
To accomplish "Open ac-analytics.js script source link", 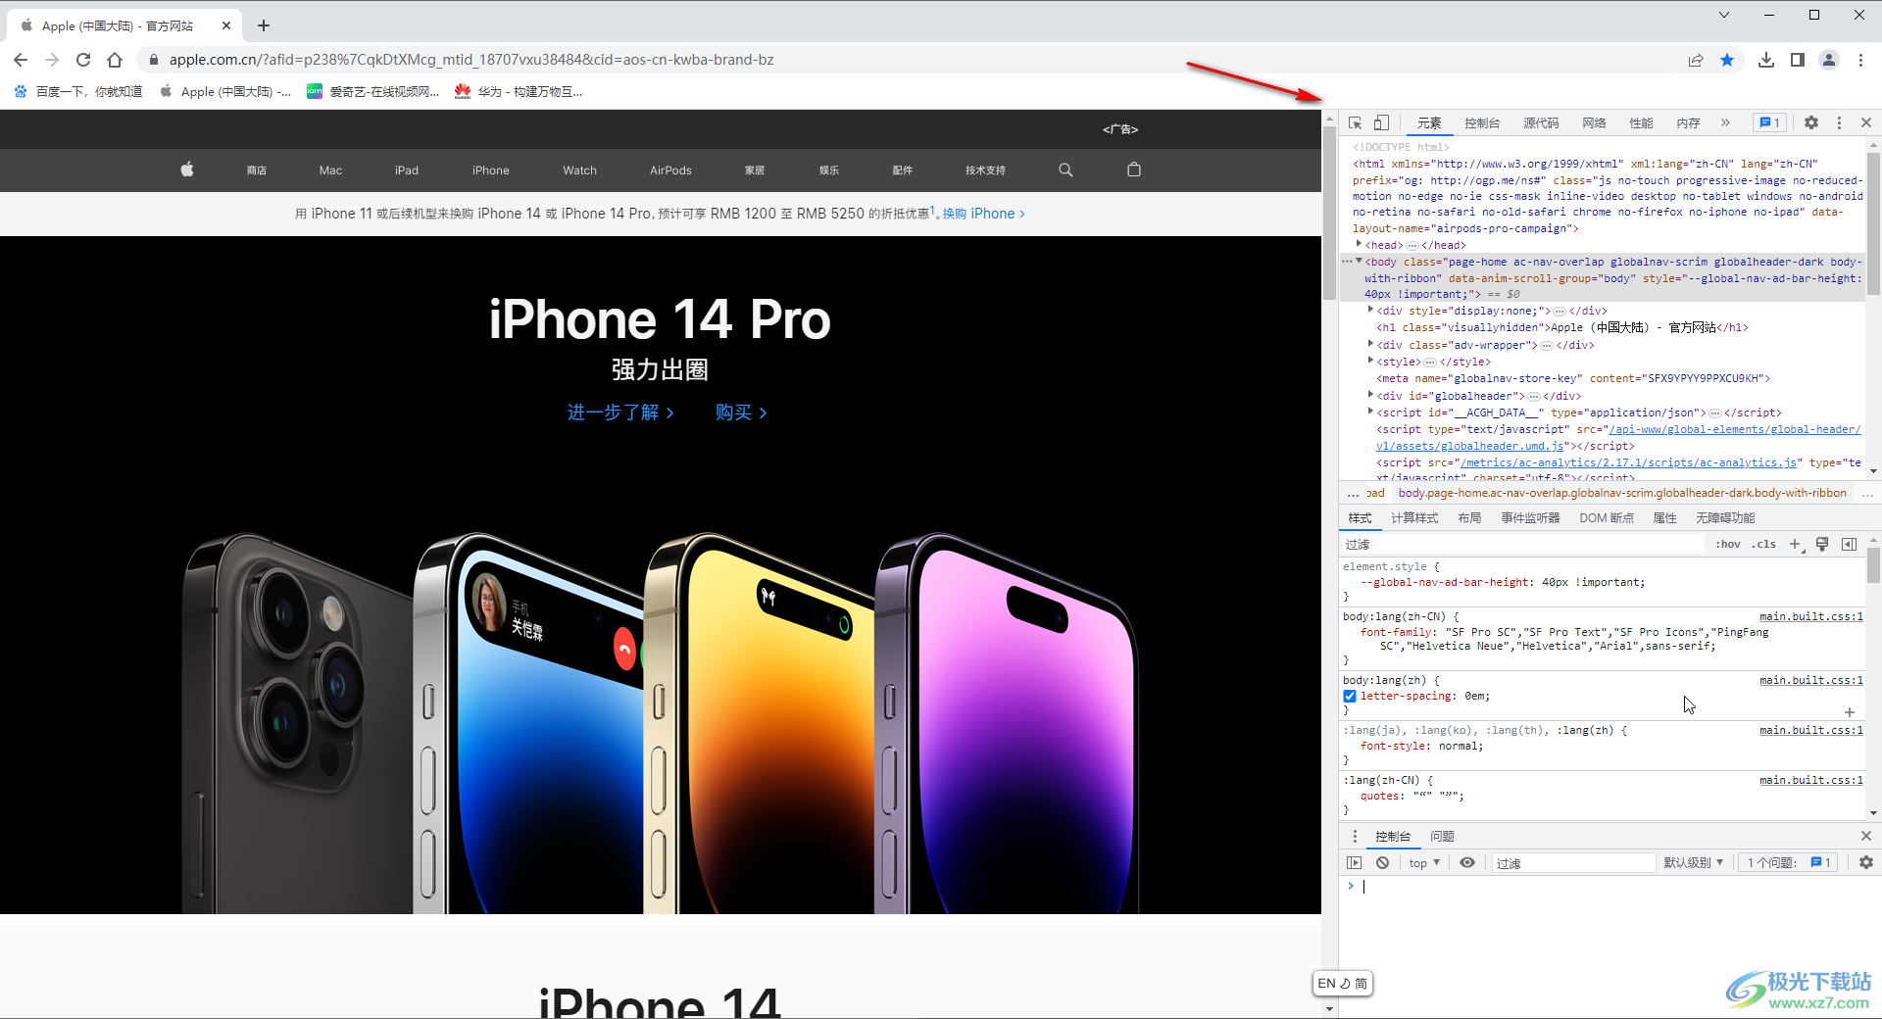I will pos(1627,462).
